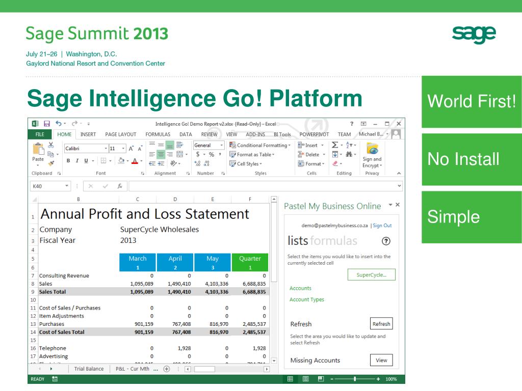Image resolution: width=522 pixels, height=391 pixels.
Task: Open the Calibri font name dropdown
Action: tap(106, 148)
